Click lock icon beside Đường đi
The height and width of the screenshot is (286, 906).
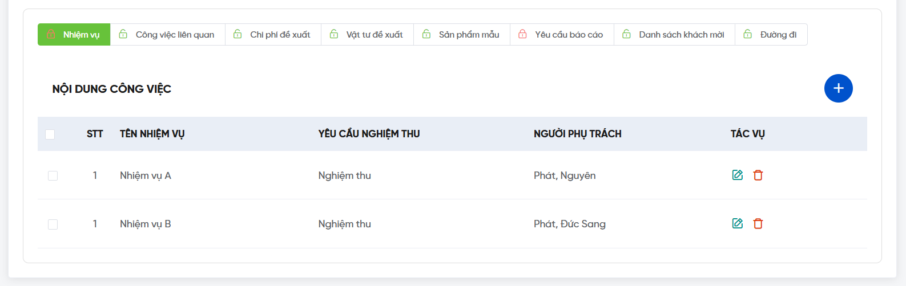747,34
